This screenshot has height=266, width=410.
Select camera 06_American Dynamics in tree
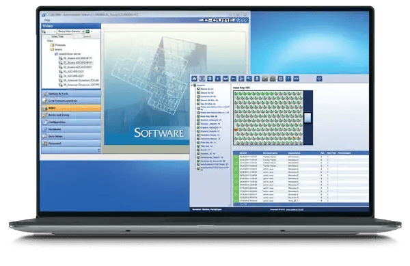[79, 85]
